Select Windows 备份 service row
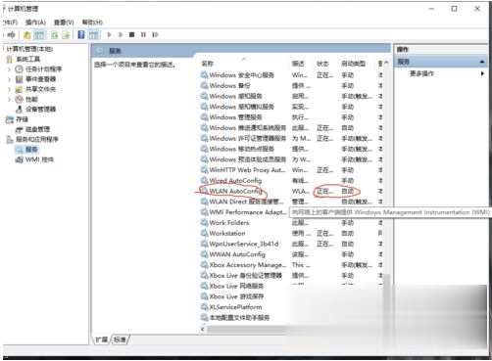Image resolution: width=492 pixels, height=361 pixels. [x=291, y=85]
